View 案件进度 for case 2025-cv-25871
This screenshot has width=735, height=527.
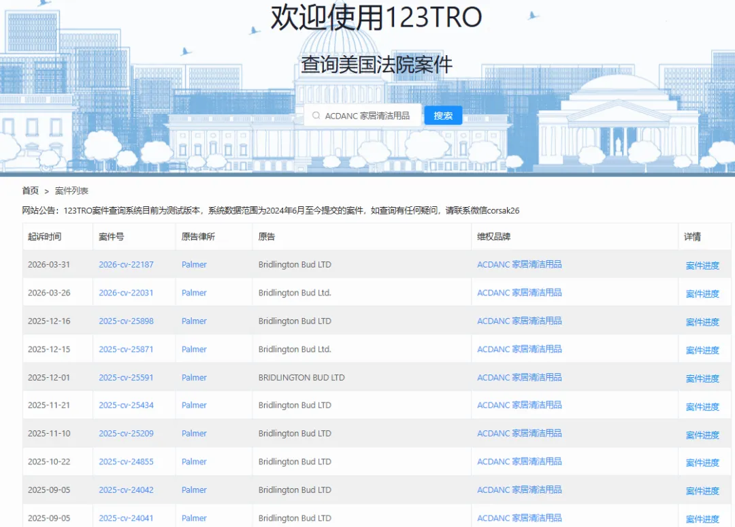point(702,350)
